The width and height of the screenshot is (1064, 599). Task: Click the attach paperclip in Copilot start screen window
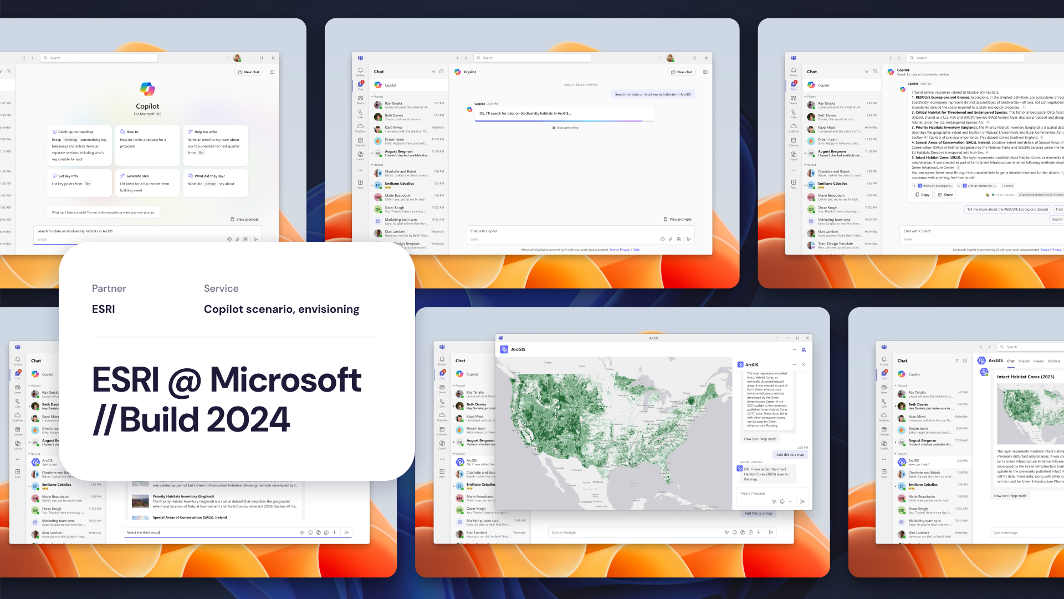point(237,240)
